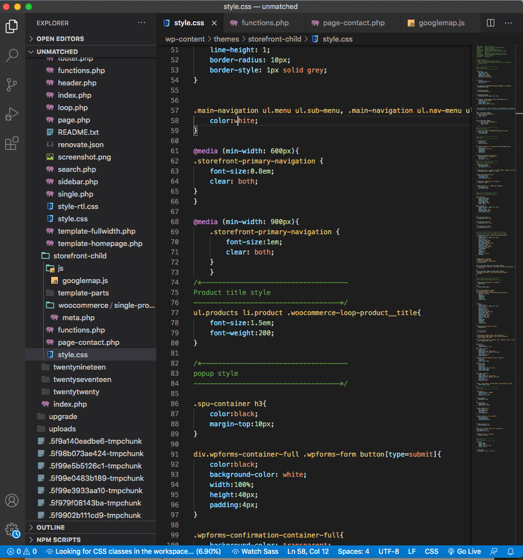Collapse the storefront-child folder
The image size is (523, 560).
click(x=91, y=256)
